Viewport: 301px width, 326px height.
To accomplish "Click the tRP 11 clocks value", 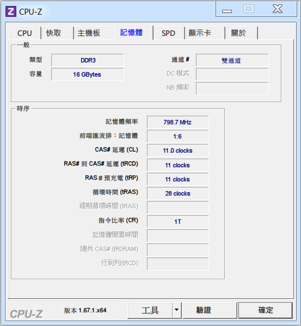I will (177, 179).
